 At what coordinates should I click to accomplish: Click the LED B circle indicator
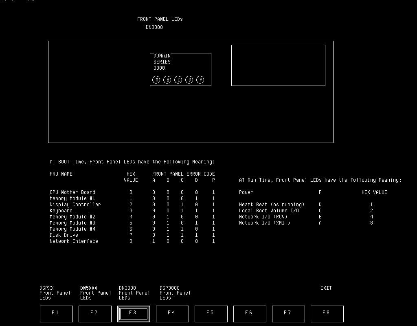[x=167, y=80]
